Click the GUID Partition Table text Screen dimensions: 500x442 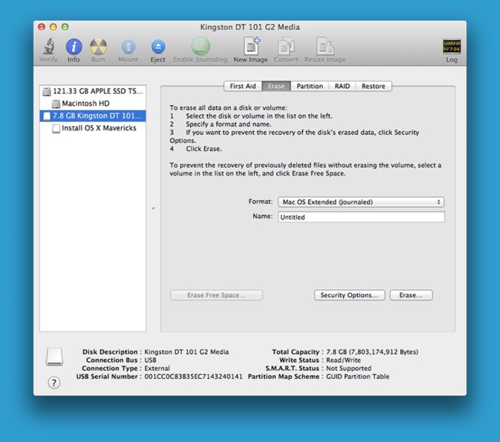[358, 377]
